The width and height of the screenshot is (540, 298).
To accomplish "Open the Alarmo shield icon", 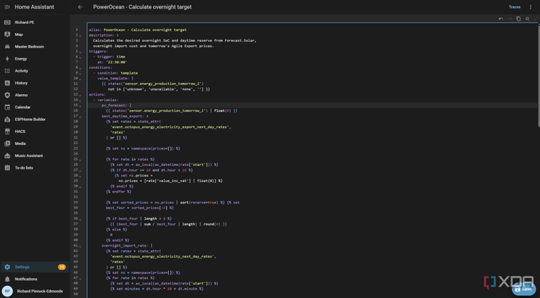I will pos(7,95).
